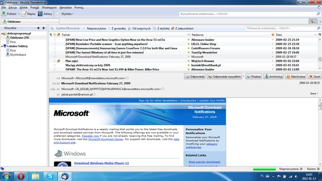Toggle the Nieprzeczytane unread quick filter
322x181 pixels.
[96, 28]
